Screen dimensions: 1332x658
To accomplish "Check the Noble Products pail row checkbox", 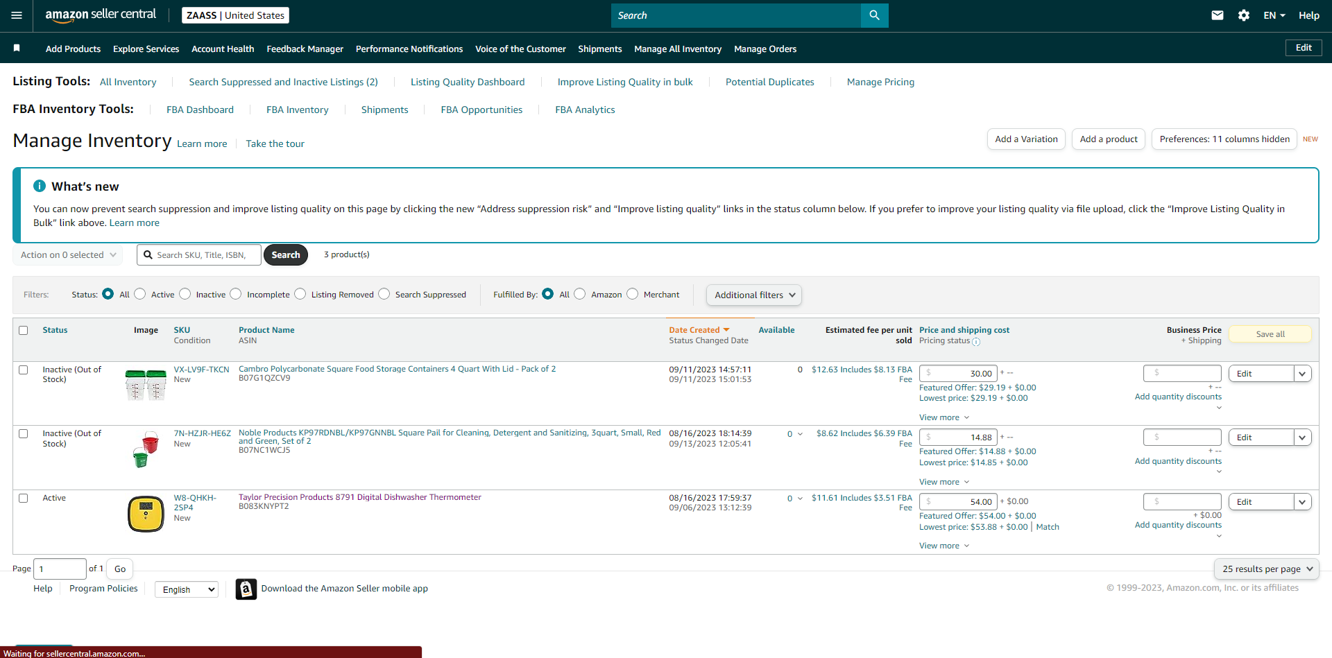I will coord(24,433).
